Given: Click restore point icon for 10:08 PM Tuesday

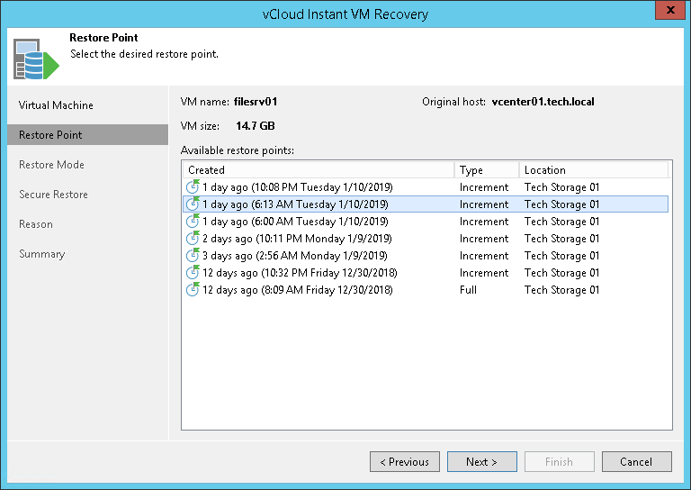Looking at the screenshot, I should pos(193,187).
